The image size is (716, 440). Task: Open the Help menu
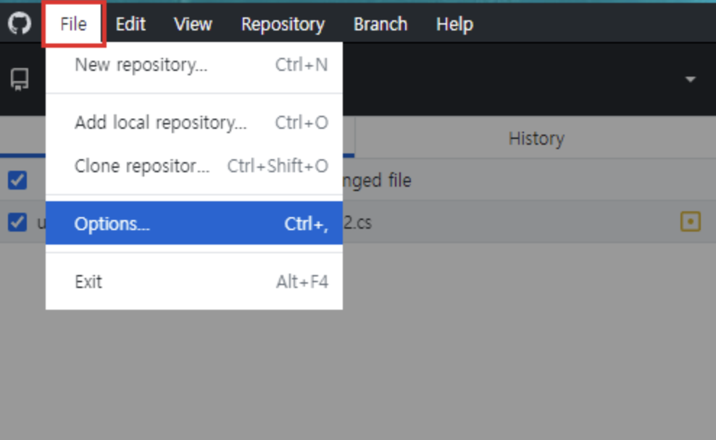454,24
